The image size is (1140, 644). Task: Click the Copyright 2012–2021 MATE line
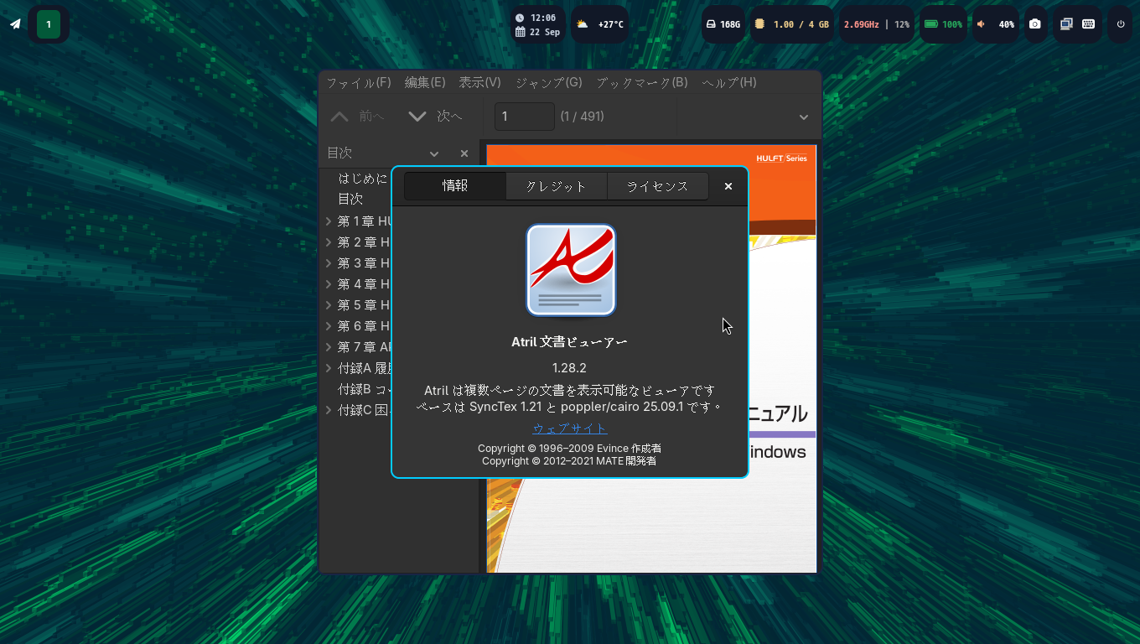(569, 461)
